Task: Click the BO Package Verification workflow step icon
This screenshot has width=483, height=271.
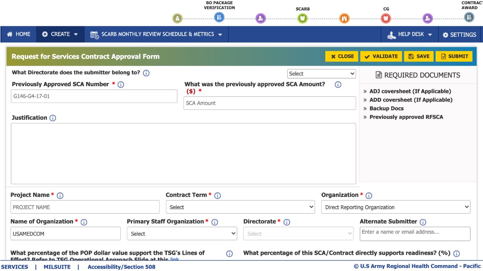Action: pos(219,17)
